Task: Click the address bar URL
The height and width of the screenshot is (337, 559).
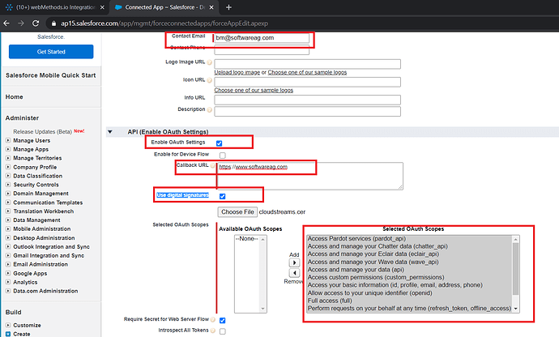Action: pyautogui.click(x=164, y=23)
